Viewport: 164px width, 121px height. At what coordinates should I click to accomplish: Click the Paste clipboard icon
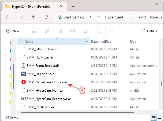[60, 31]
